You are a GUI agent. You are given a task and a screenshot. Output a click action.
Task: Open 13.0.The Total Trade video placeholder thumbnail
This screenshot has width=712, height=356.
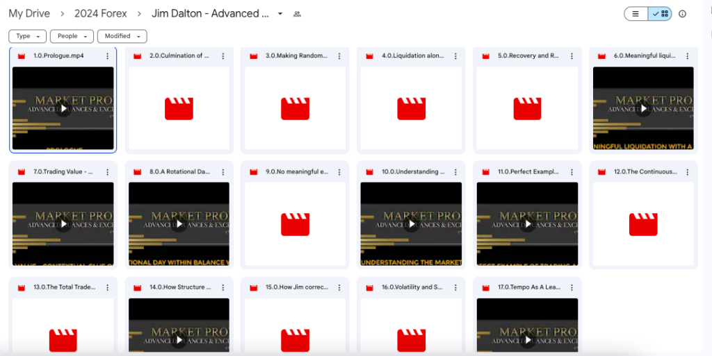coord(63,325)
